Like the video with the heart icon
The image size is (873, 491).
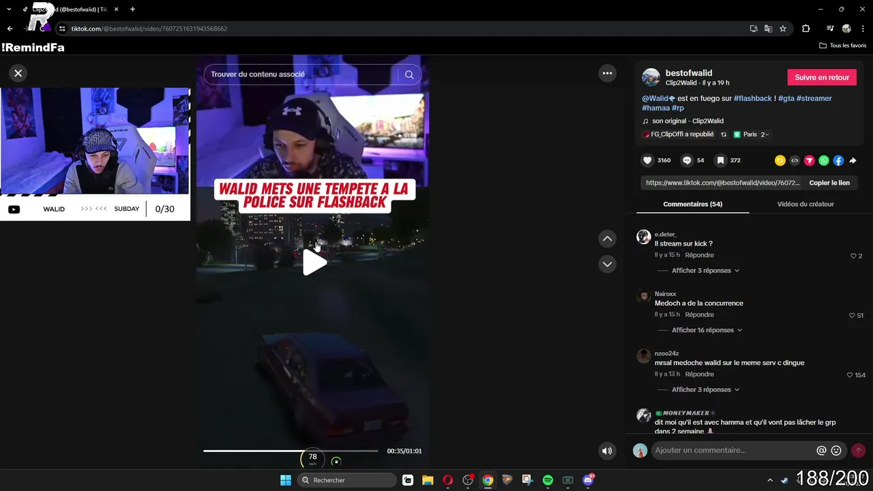pyautogui.click(x=647, y=160)
